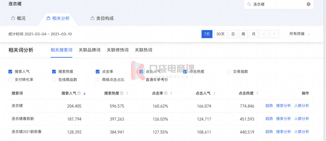The width and height of the screenshot is (326, 141).
Task: Sort by 点击率 column arrows
Action: 171,93
